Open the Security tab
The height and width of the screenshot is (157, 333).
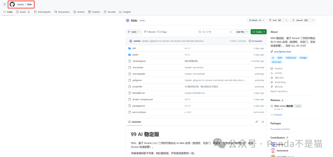[x=109, y=12]
